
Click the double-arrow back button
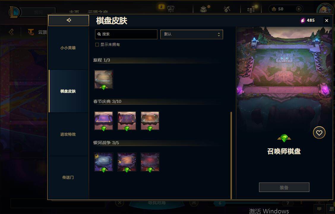pos(69,20)
